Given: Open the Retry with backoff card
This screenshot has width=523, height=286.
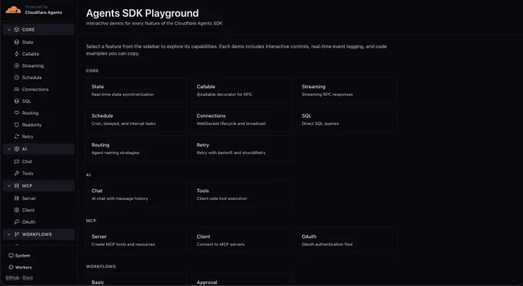Looking at the screenshot, I should click(242, 148).
